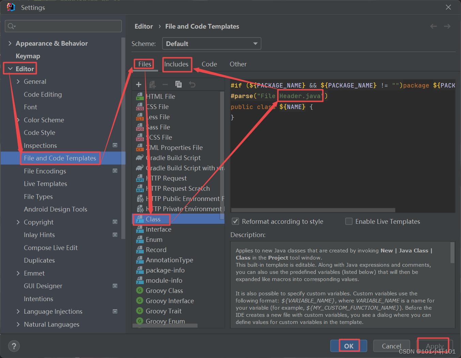Switch to the Includes tab
461x358 pixels.
click(x=176, y=64)
